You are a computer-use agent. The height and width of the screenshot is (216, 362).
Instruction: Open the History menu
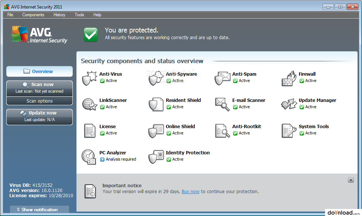pyautogui.click(x=59, y=15)
